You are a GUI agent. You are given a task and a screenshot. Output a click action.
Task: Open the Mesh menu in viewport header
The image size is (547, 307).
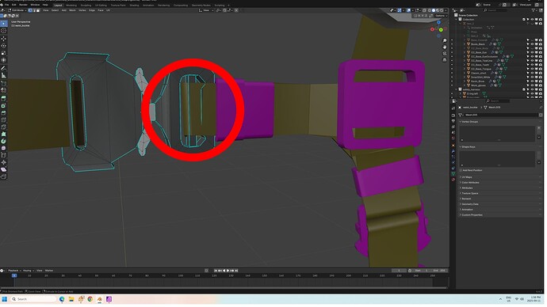(x=73, y=10)
